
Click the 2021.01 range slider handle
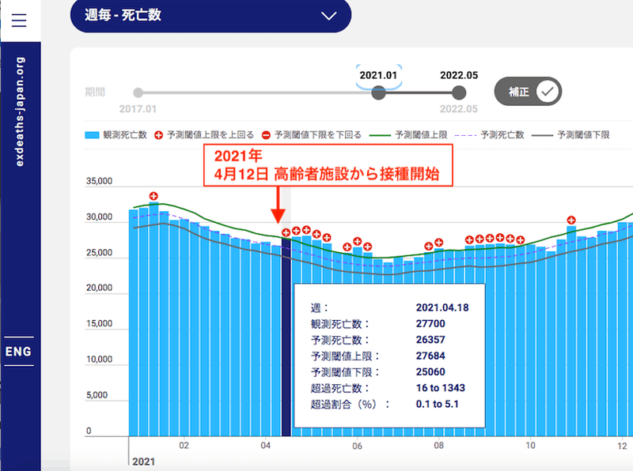click(378, 92)
